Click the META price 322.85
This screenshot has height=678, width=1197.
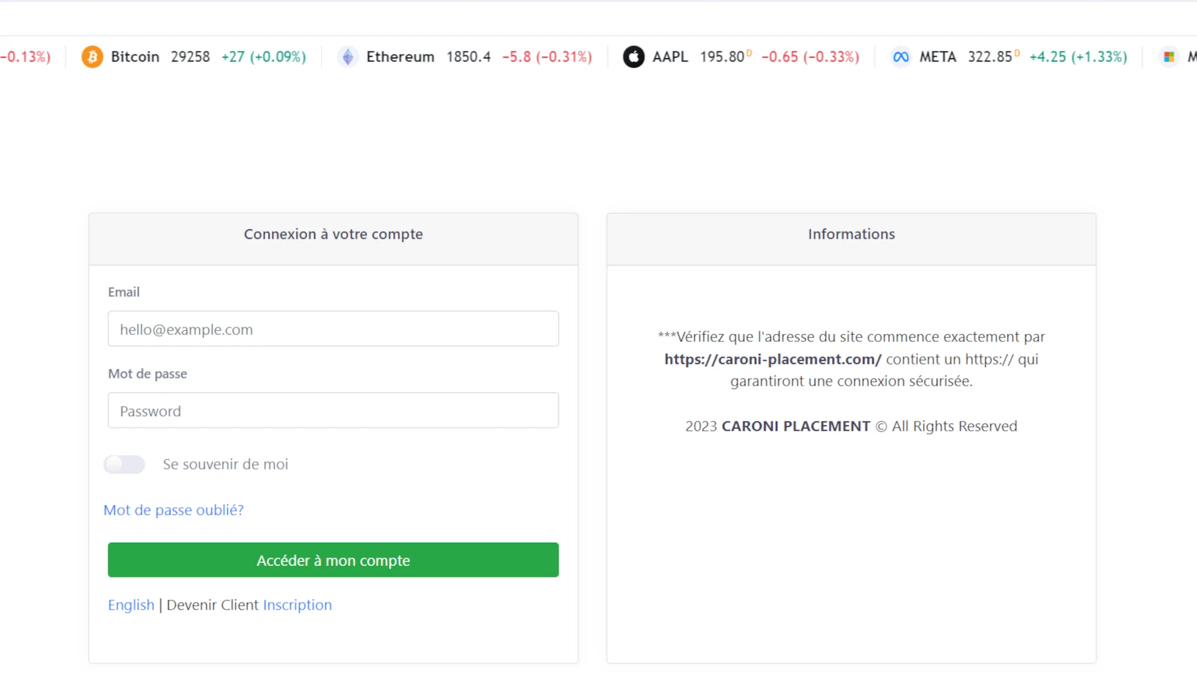point(989,57)
